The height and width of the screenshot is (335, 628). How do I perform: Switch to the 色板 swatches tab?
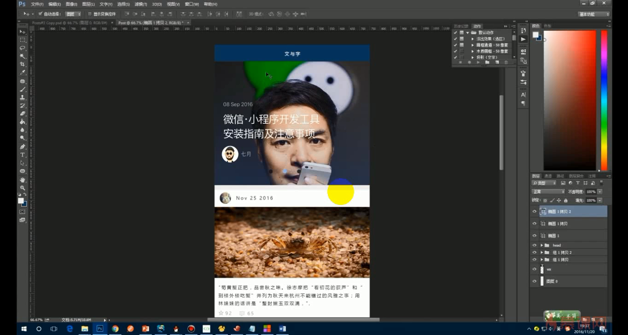click(547, 26)
